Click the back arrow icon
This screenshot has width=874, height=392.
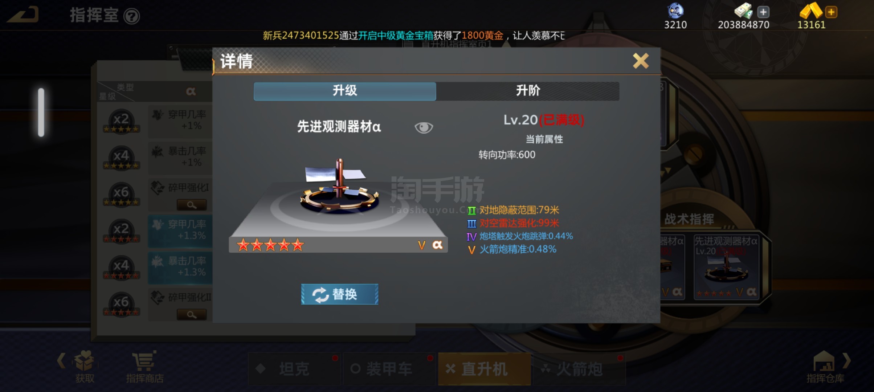click(x=23, y=15)
